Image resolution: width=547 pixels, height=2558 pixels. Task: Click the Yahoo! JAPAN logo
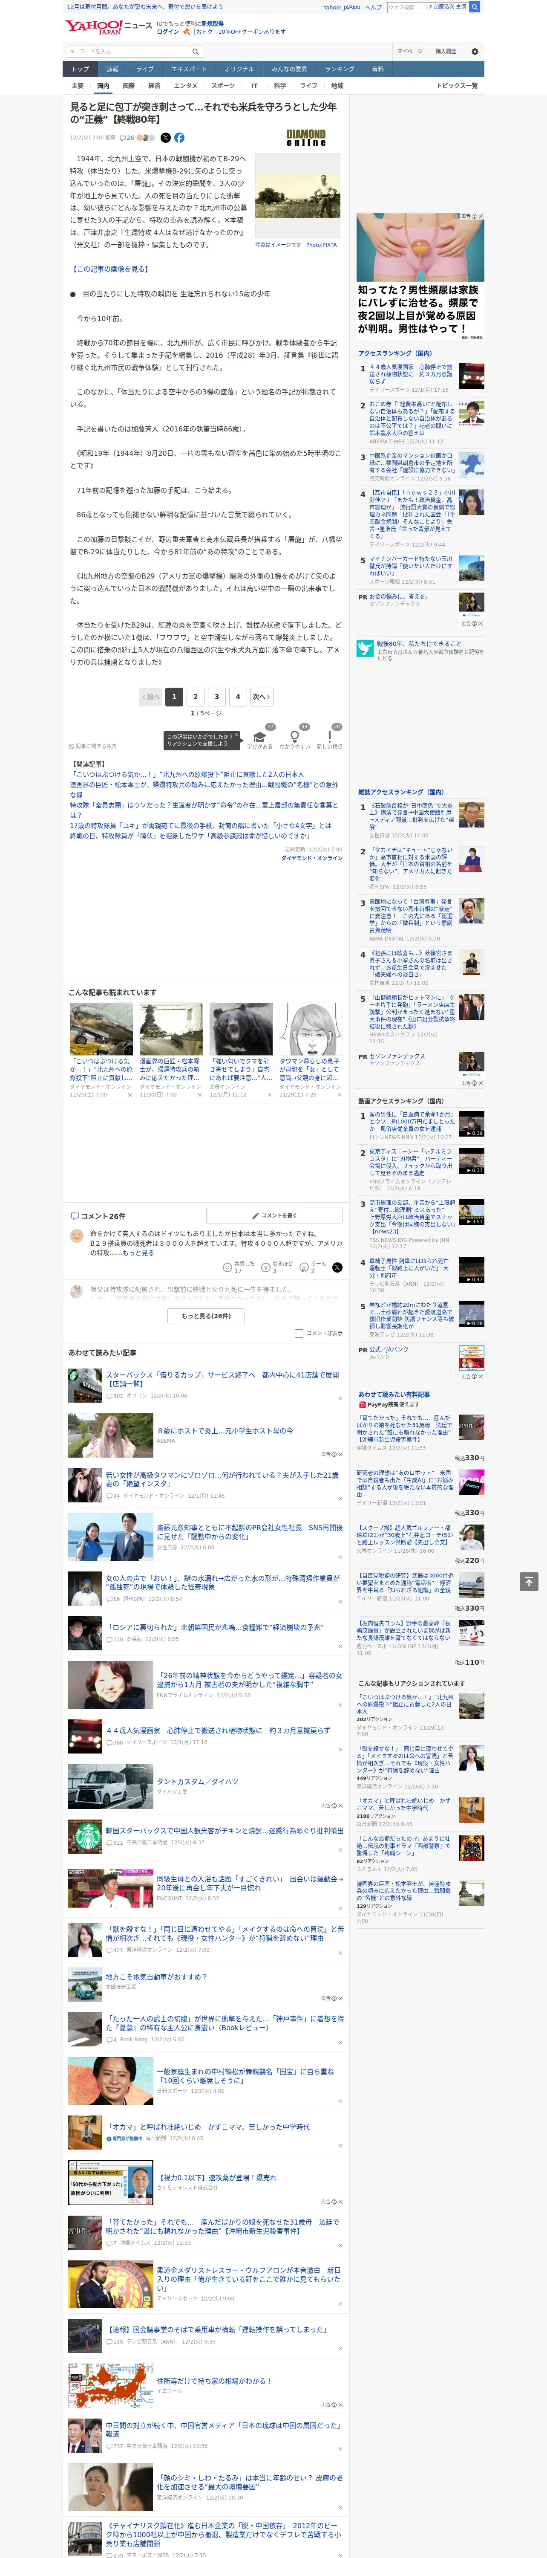click(x=94, y=27)
